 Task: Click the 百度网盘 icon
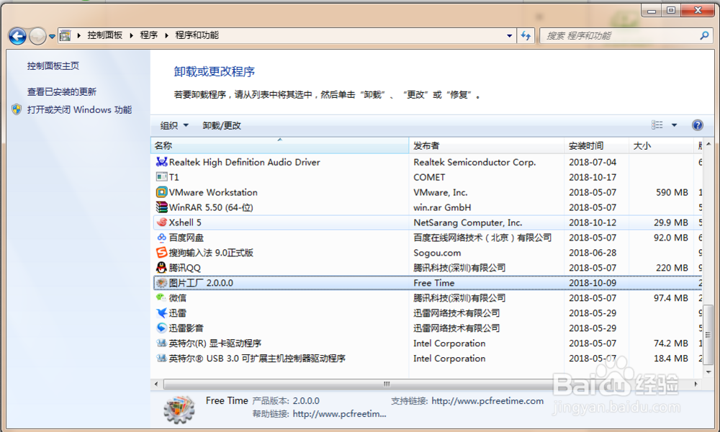click(161, 238)
